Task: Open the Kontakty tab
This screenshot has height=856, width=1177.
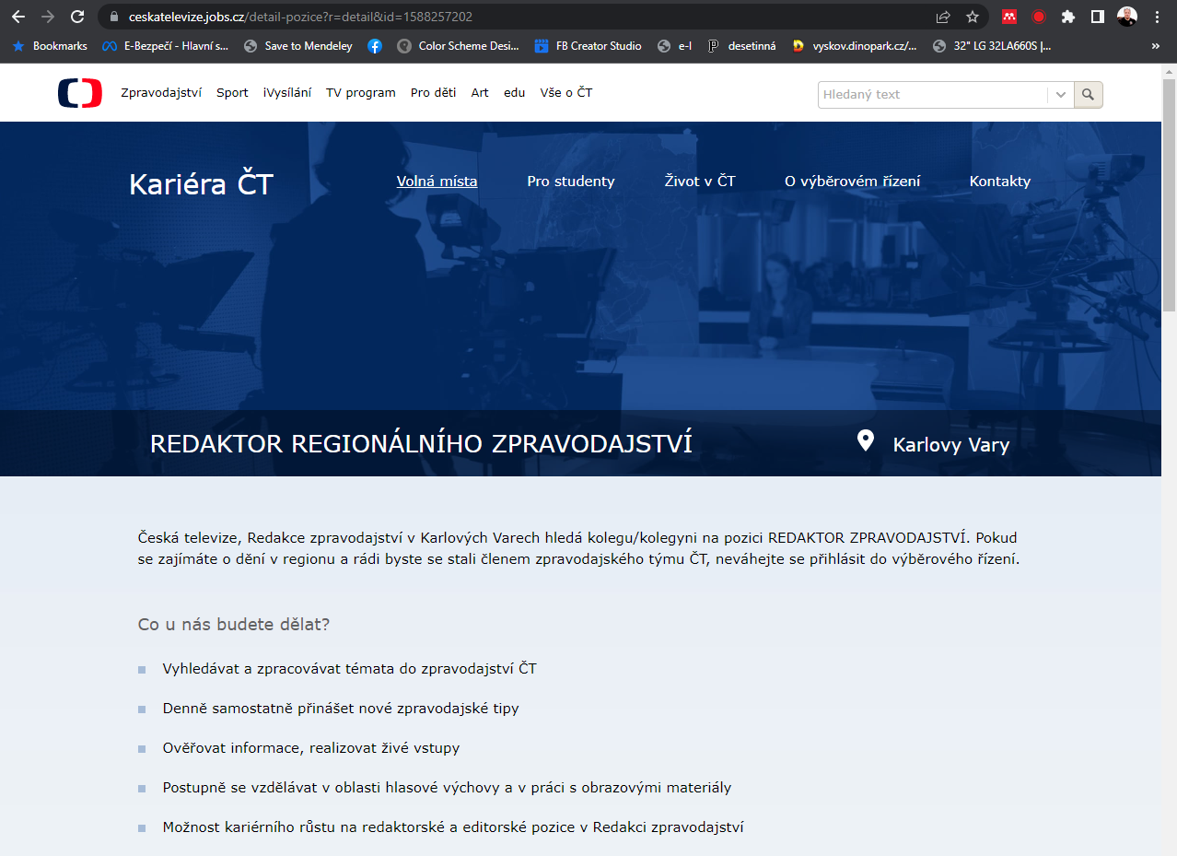Action: coord(1000,181)
